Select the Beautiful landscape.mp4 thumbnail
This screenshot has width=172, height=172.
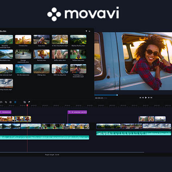pyautogui.click(x=7, y=40)
